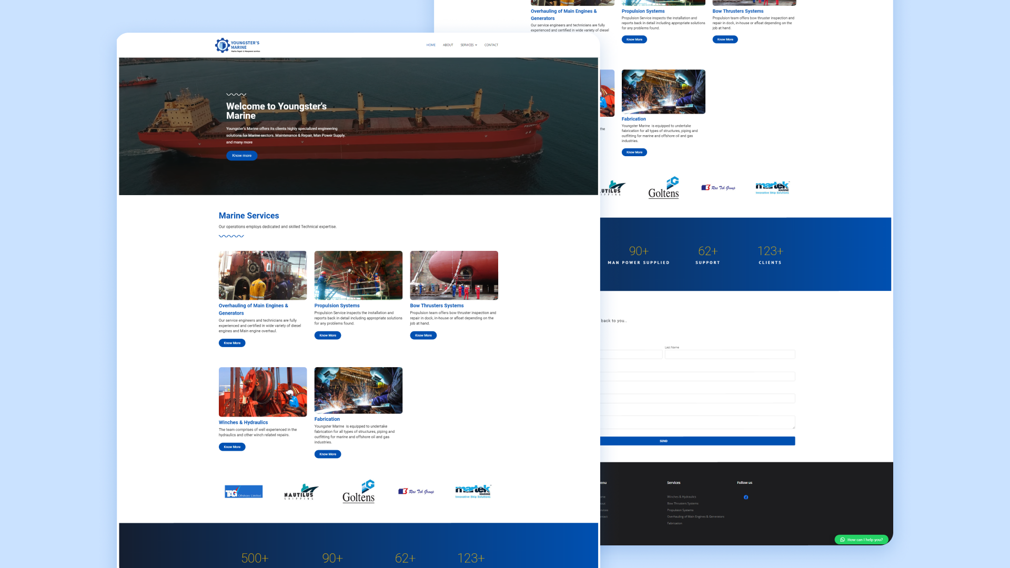This screenshot has height=568, width=1010.
Task: Open footer link Overhauling of Main Engines & Generators
Action: click(x=695, y=516)
